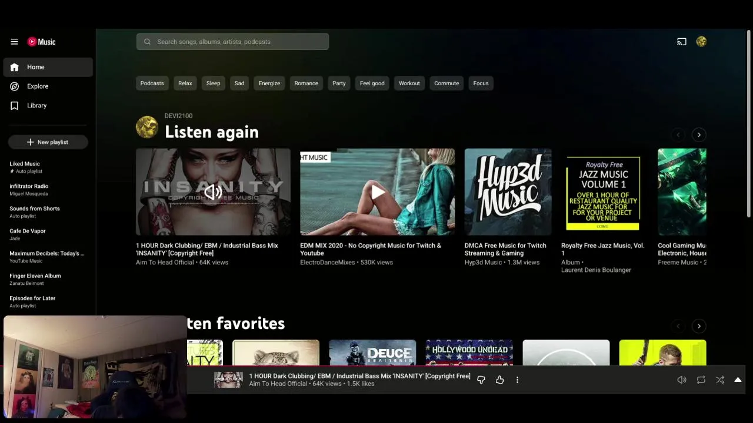The height and width of the screenshot is (423, 753).
Task: Open the hamburger guide menu
Action: pyautogui.click(x=14, y=42)
